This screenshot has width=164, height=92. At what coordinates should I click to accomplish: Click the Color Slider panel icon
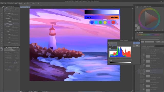click(x=138, y=32)
